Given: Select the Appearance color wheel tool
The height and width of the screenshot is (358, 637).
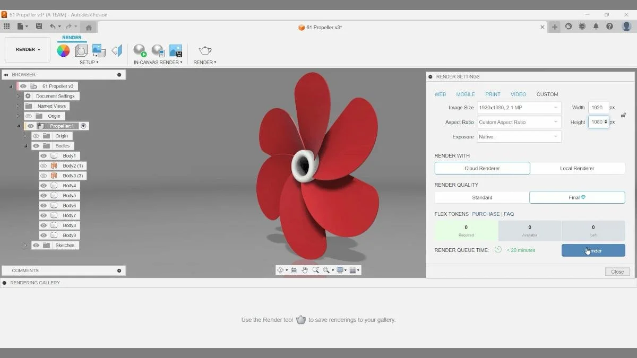Looking at the screenshot, I should click(64, 50).
